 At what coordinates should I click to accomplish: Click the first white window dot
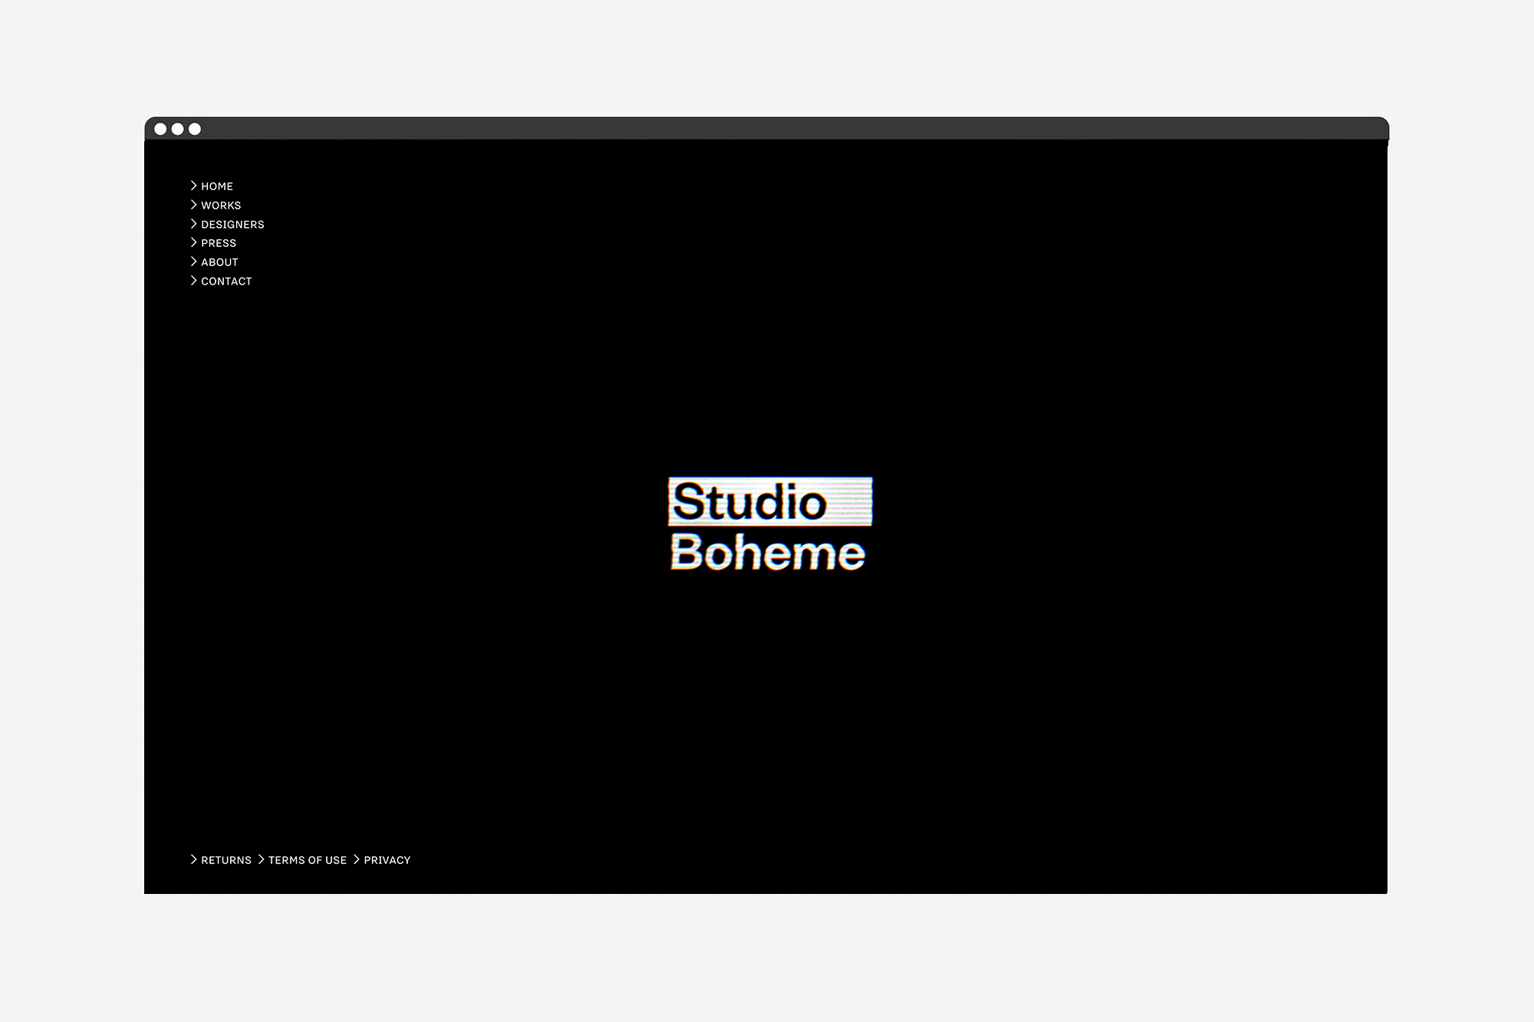[x=160, y=129]
